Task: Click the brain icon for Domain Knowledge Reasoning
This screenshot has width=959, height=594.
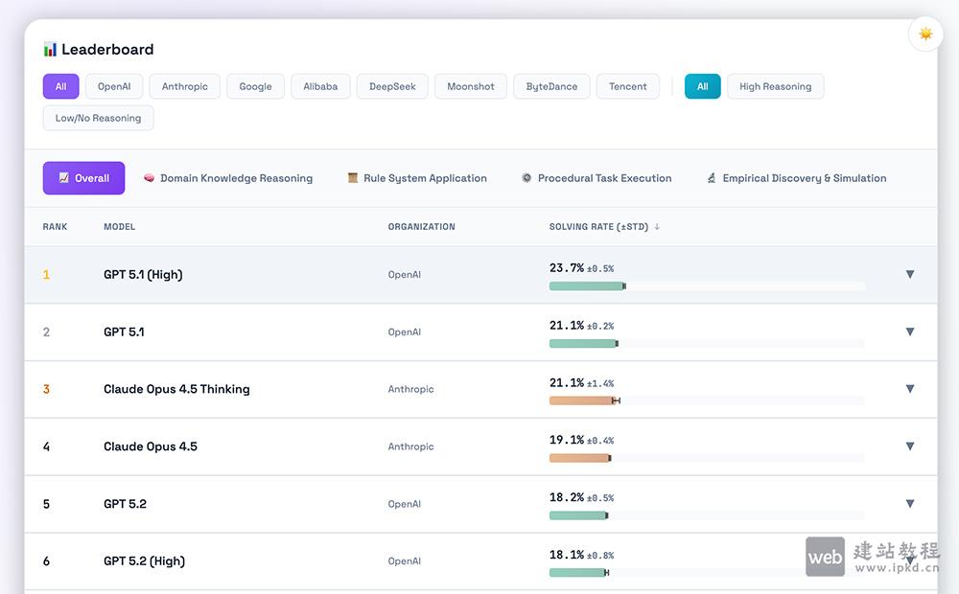Action: click(149, 178)
